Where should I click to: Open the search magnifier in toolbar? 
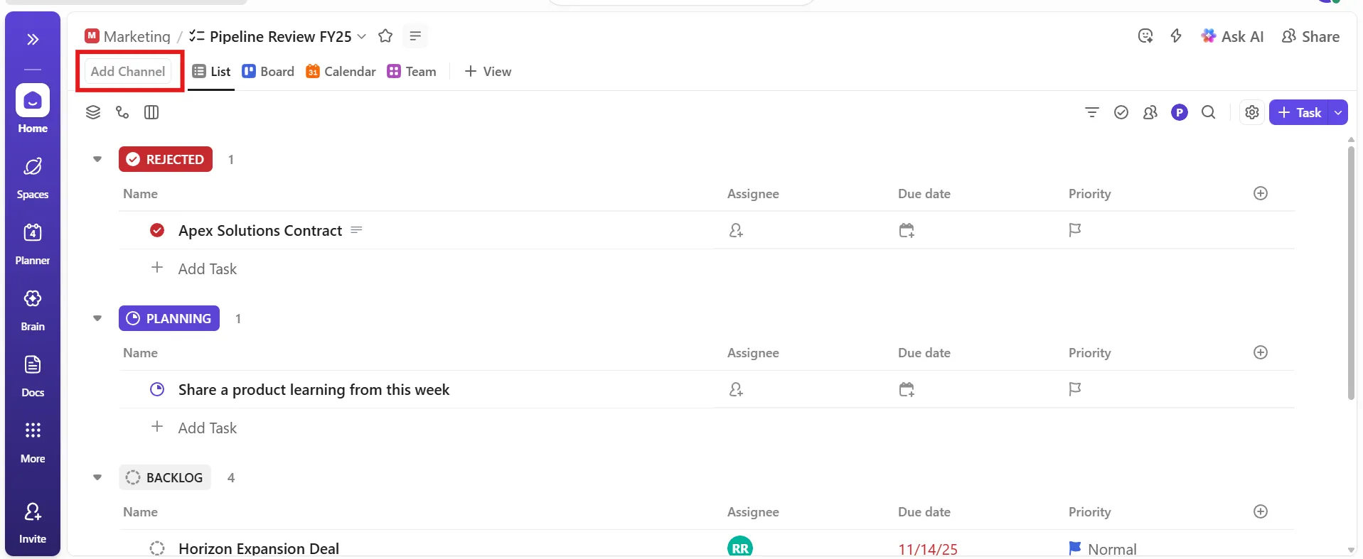(1208, 112)
